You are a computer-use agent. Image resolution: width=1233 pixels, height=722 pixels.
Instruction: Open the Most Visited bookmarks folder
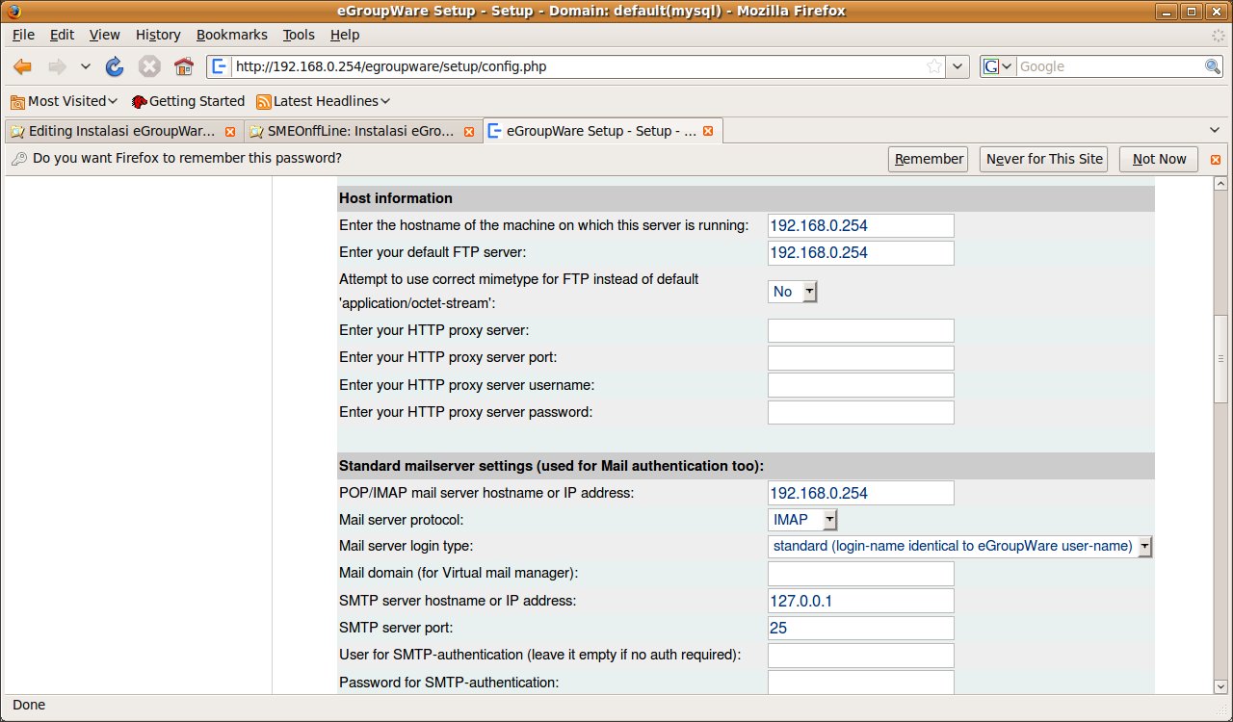tap(64, 101)
